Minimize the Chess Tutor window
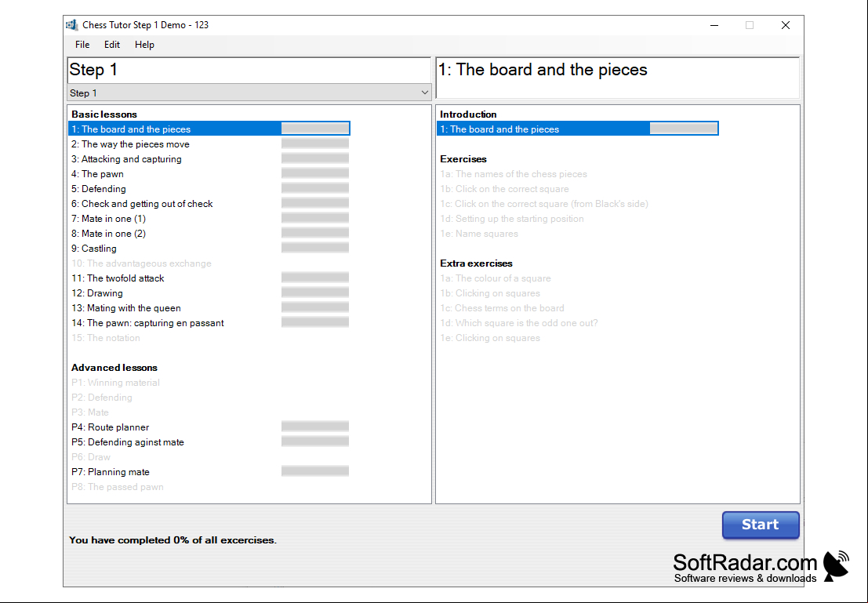This screenshot has width=868, height=603. click(714, 25)
